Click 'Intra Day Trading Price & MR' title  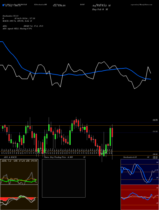(x=59, y=157)
